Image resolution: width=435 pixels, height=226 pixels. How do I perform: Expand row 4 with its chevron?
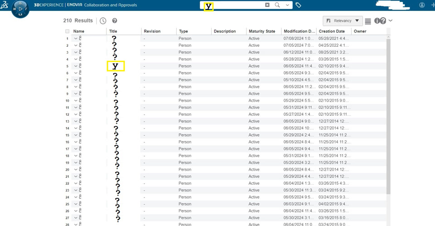pyautogui.click(x=76, y=59)
